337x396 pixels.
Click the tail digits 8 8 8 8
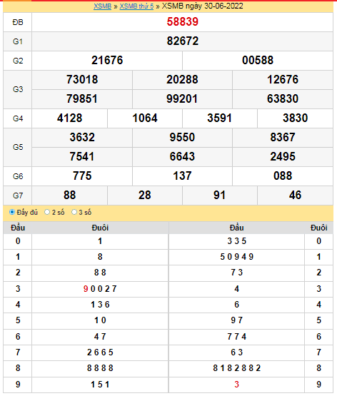100,368
